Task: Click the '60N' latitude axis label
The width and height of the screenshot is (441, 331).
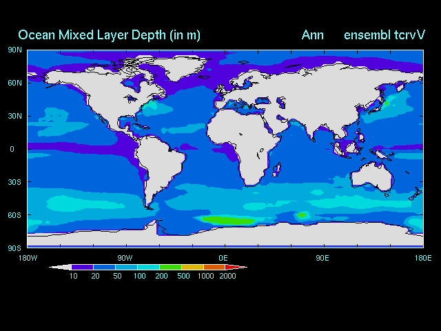Action: click(x=14, y=83)
